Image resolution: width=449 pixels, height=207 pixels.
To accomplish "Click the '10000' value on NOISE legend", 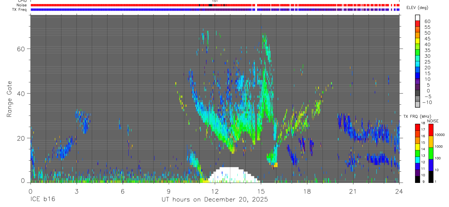I will pos(439,135).
